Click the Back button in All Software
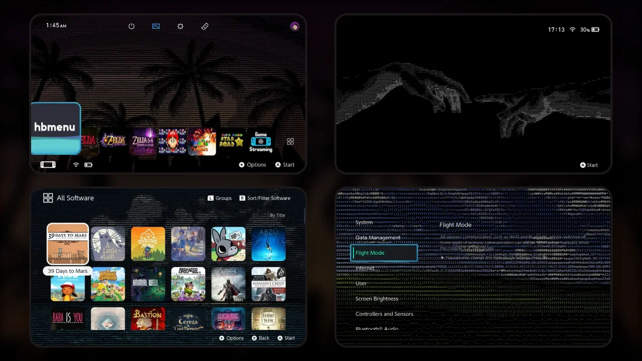Viewport: 642px width, 361px height. [260, 338]
